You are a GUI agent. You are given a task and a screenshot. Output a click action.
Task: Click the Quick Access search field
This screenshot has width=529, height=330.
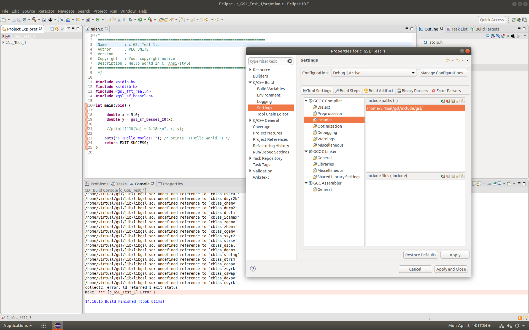492,20
